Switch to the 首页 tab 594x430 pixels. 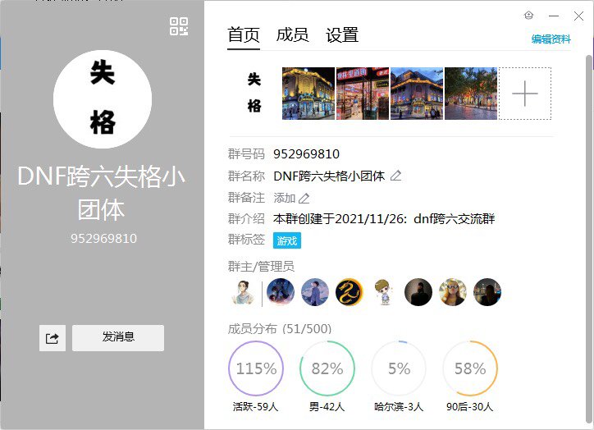(244, 35)
